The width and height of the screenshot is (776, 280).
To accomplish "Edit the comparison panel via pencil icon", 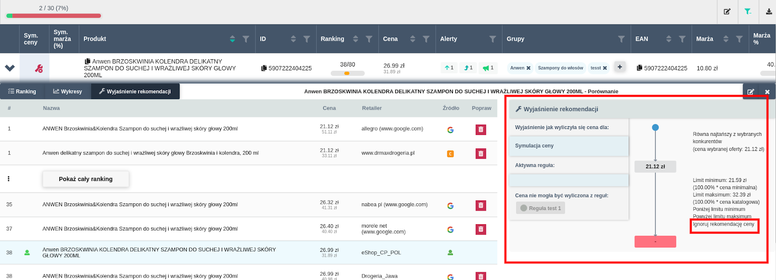I will [x=751, y=92].
